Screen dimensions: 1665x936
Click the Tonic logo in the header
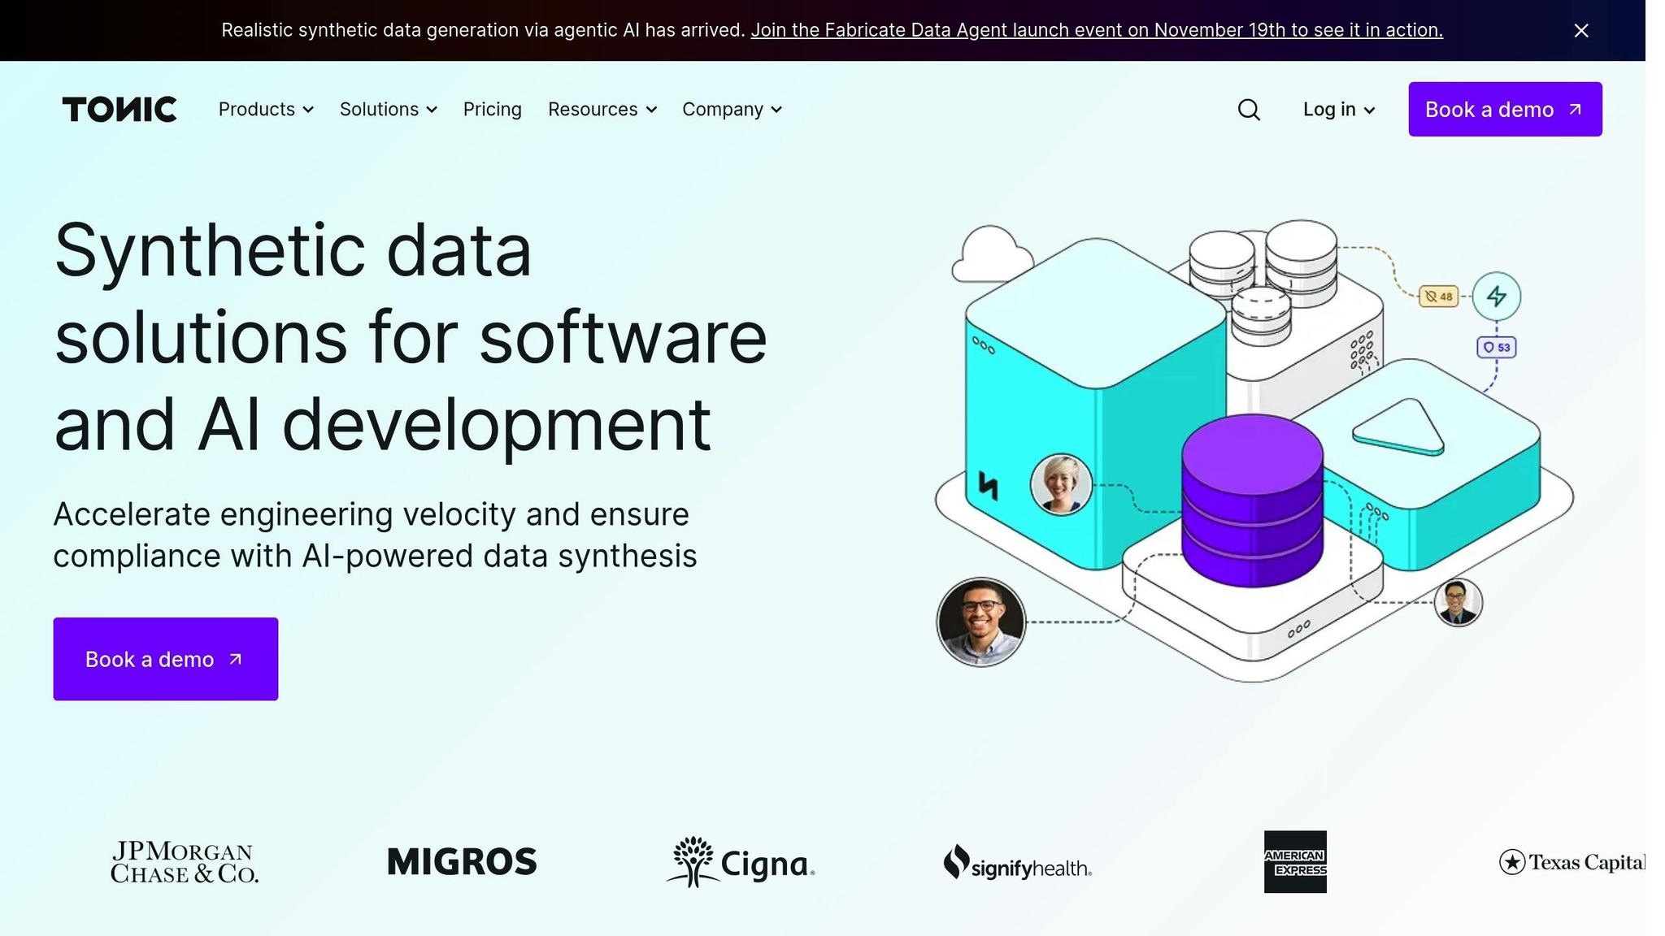coord(120,109)
